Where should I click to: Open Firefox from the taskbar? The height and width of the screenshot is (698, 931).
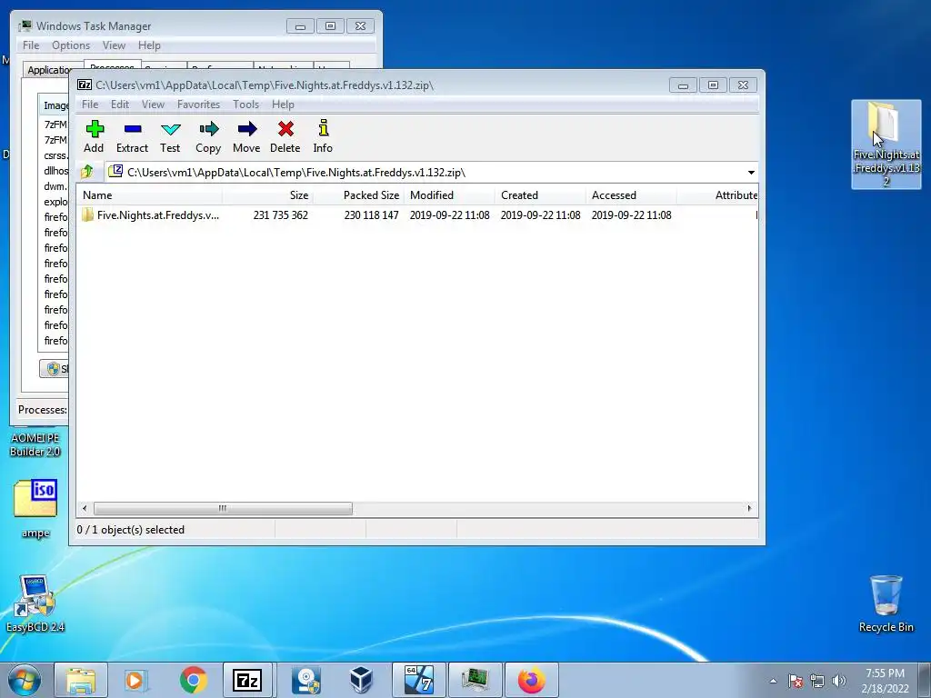[x=531, y=680]
